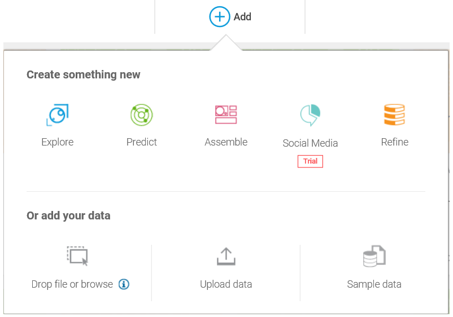Click the Refine text label
453x317 pixels.
tap(394, 142)
